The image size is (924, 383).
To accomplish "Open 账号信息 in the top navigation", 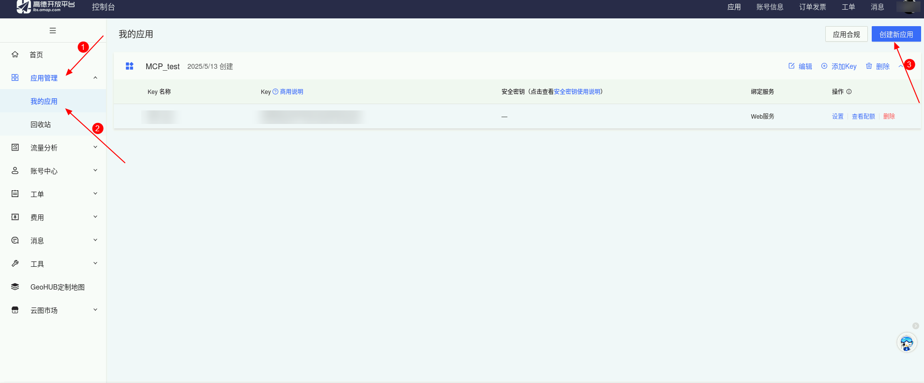I will pos(770,7).
